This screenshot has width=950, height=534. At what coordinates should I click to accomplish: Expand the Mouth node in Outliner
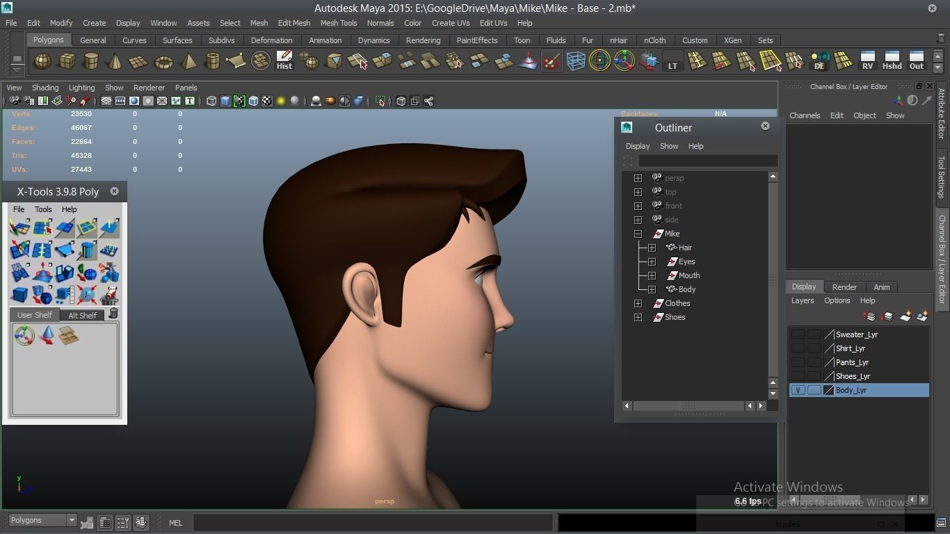652,275
